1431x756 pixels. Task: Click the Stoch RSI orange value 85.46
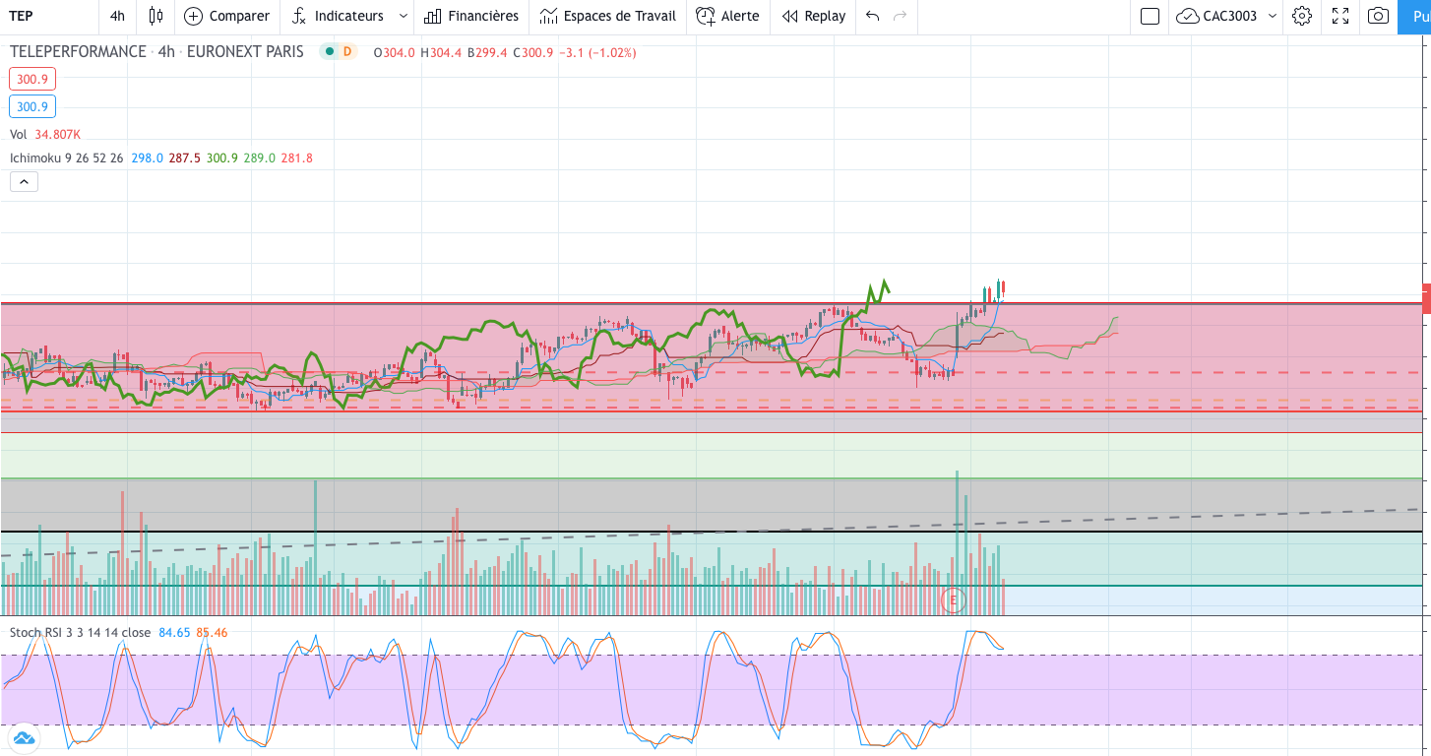click(x=212, y=632)
